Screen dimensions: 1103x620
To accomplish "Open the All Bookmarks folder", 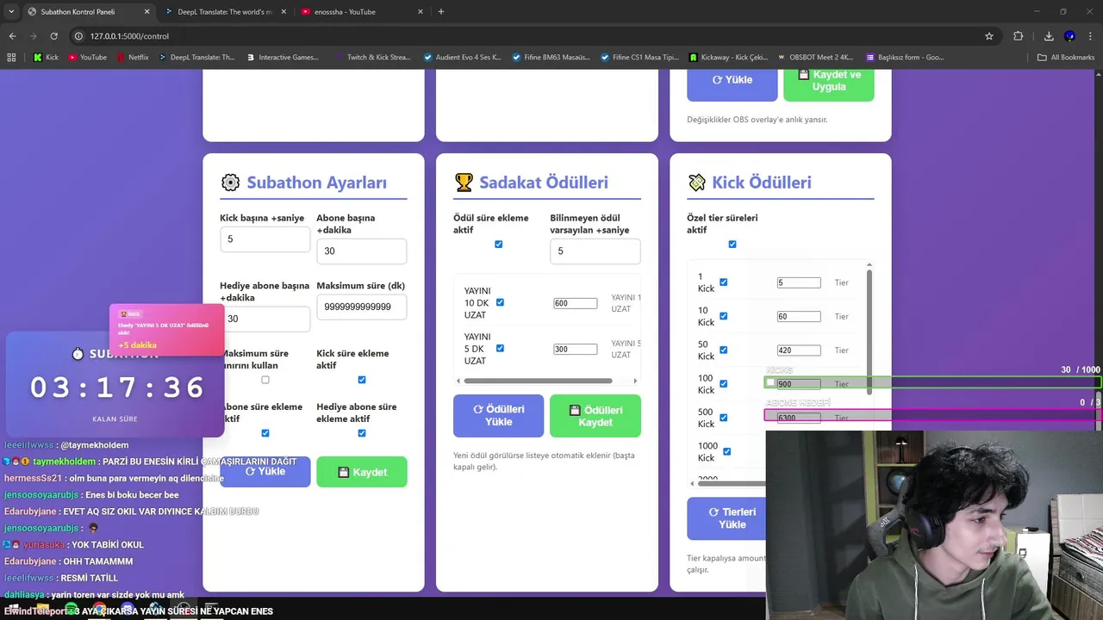I will tap(1066, 58).
